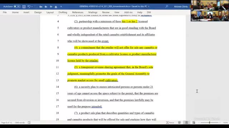This screenshot has height=128, width=229.
Task: Click the zoom in plus button
Action: (220, 123)
